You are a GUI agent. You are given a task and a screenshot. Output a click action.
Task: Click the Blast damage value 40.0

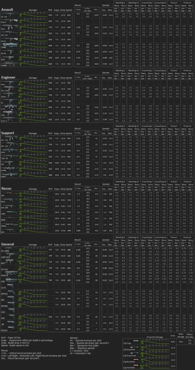181,342
